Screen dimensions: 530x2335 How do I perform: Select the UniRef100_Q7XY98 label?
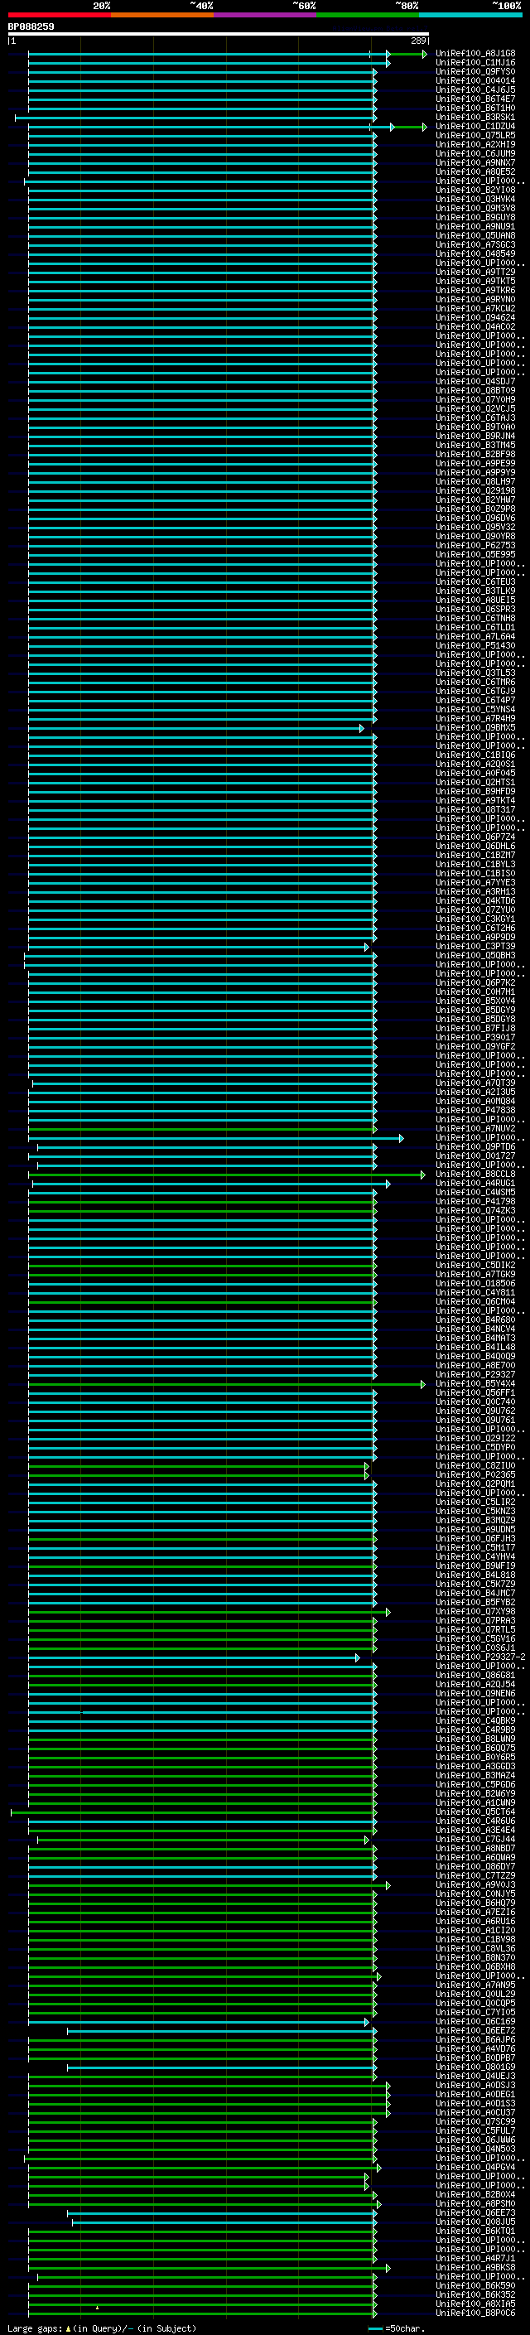[x=475, y=1612]
